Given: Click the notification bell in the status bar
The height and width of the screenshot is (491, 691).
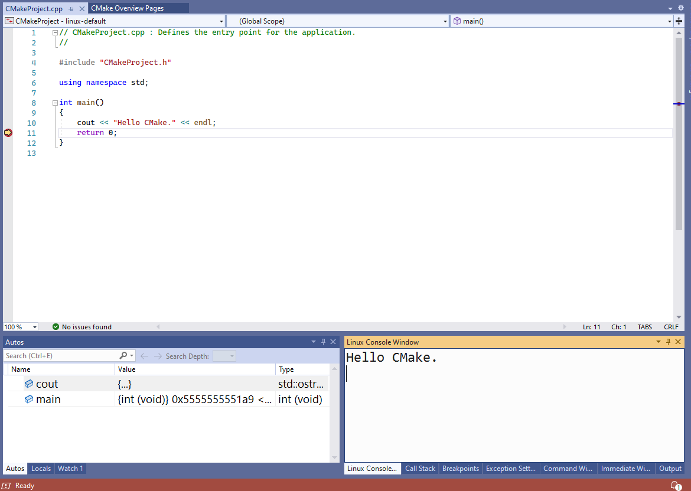Looking at the screenshot, I should coord(676,485).
